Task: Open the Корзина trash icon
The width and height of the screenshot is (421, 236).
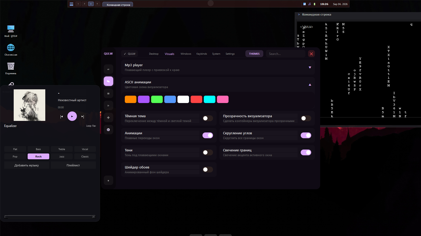Action: pos(11,68)
